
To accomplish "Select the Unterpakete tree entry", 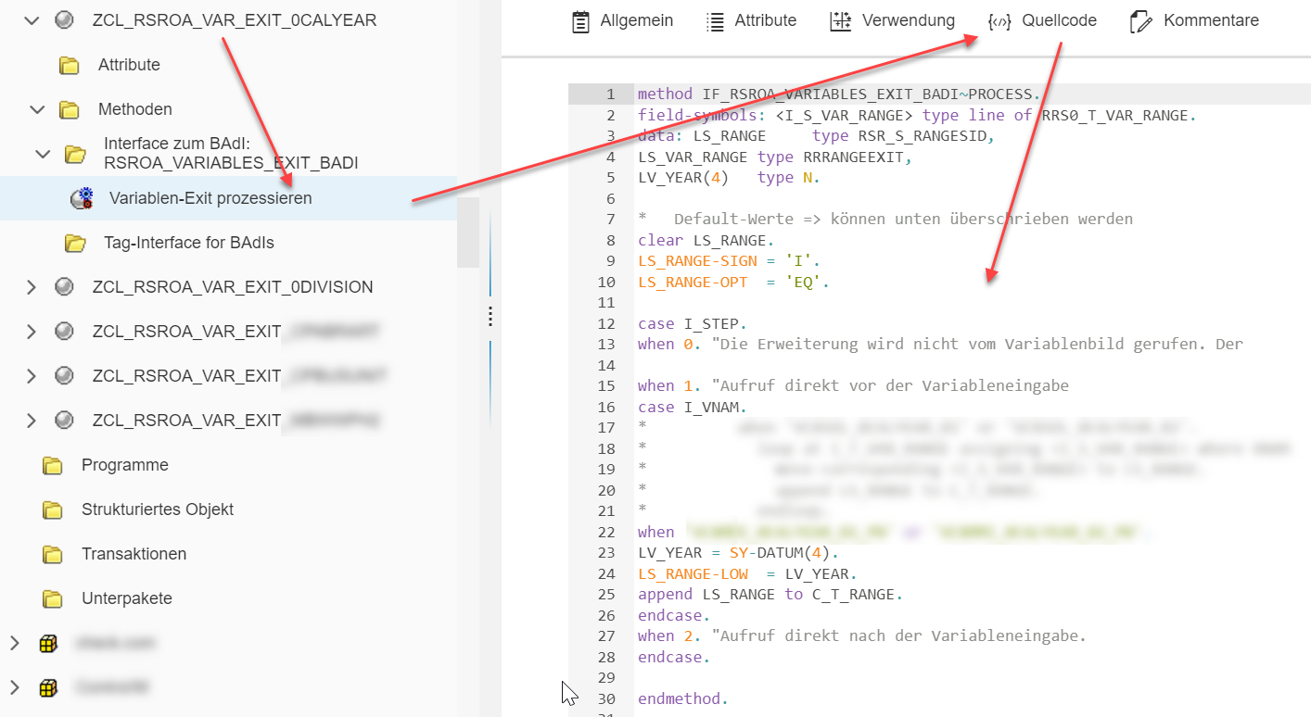I will click(126, 598).
